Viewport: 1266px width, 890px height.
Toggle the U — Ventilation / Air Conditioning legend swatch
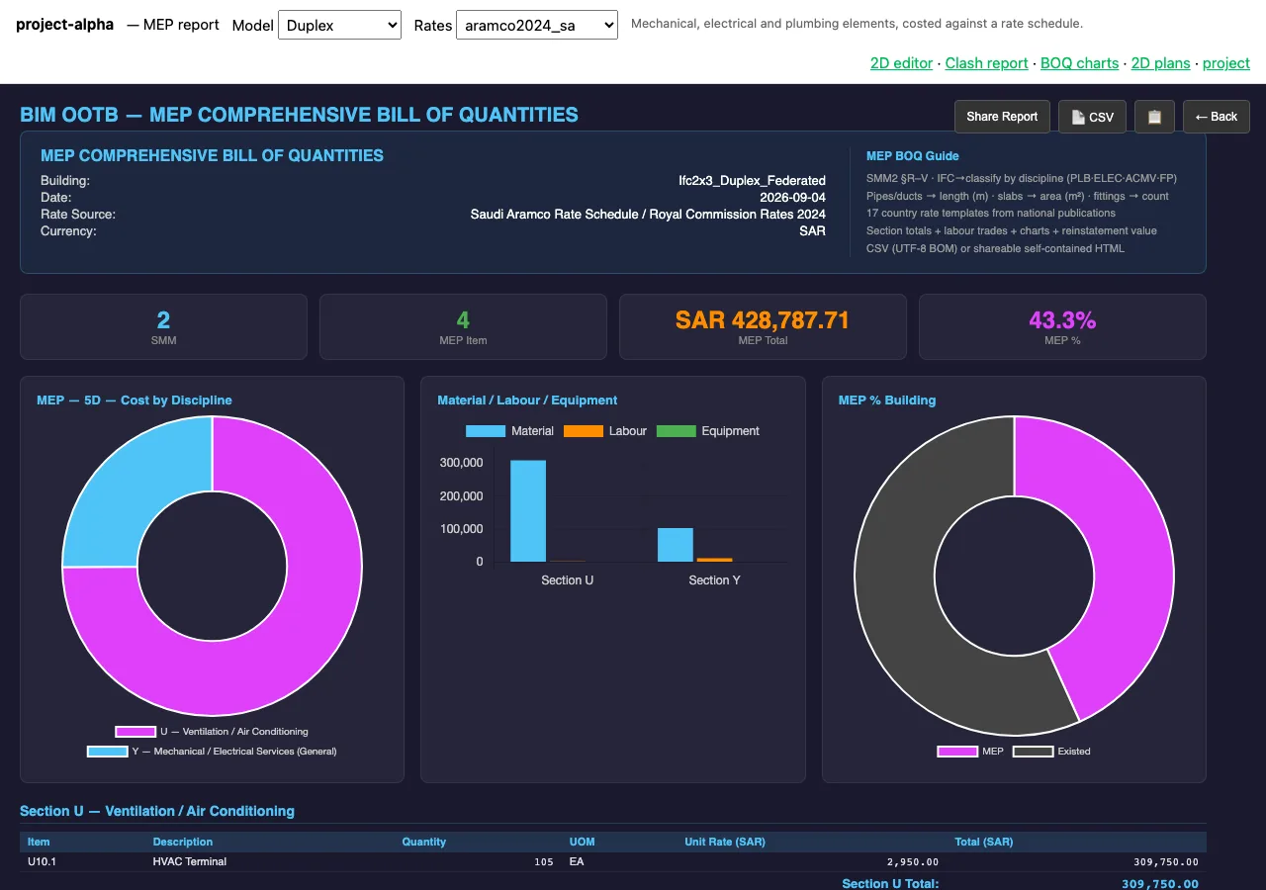click(136, 732)
